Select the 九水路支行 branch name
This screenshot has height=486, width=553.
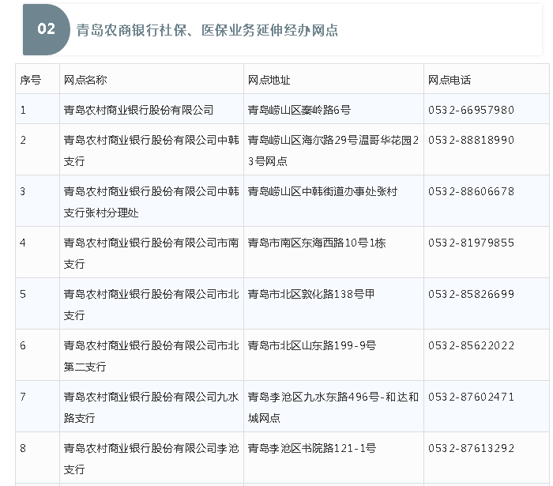152,407
